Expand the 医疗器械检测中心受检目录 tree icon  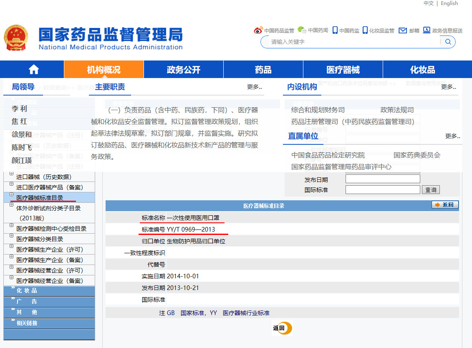[x=11, y=225]
